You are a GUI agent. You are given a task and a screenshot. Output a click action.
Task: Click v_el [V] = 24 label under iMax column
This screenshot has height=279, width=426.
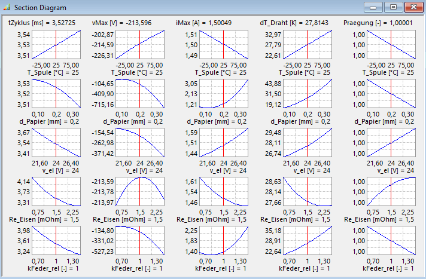coord(228,170)
